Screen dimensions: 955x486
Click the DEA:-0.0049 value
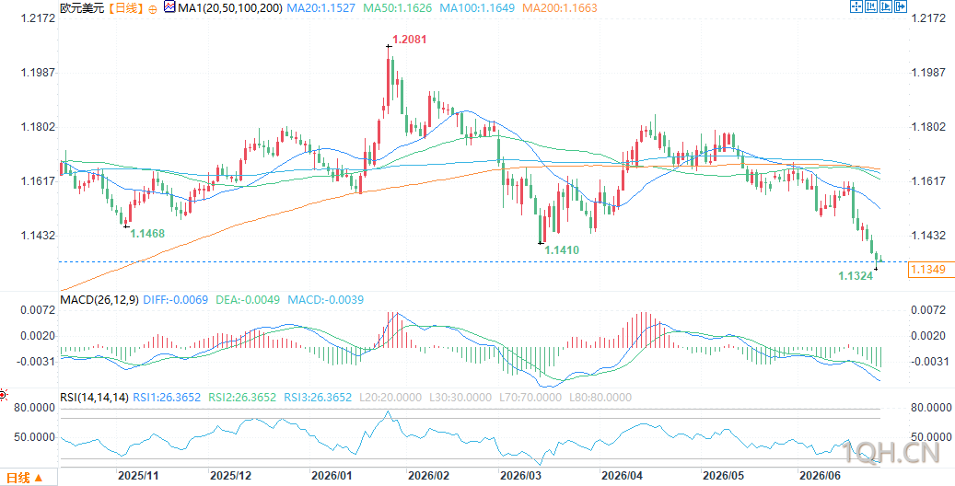click(248, 300)
